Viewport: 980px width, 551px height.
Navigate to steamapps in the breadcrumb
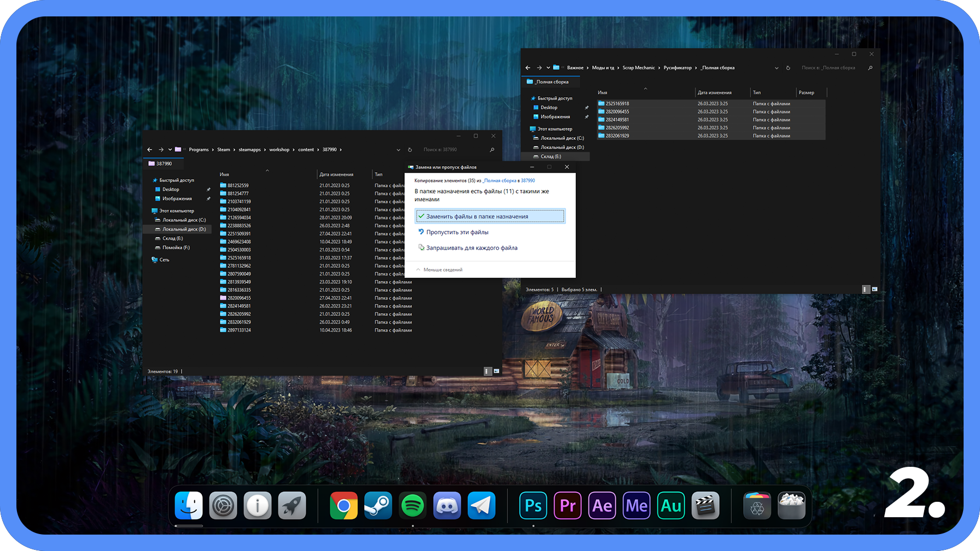click(x=249, y=150)
